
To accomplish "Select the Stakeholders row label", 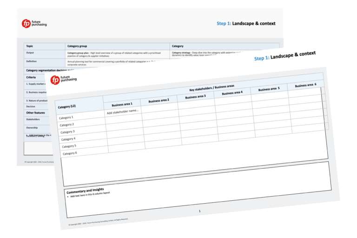I will point(33,119).
